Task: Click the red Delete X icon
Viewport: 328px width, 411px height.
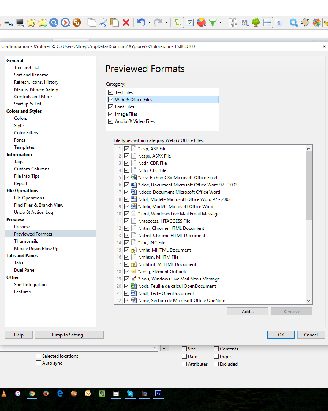Action: click(x=126, y=23)
